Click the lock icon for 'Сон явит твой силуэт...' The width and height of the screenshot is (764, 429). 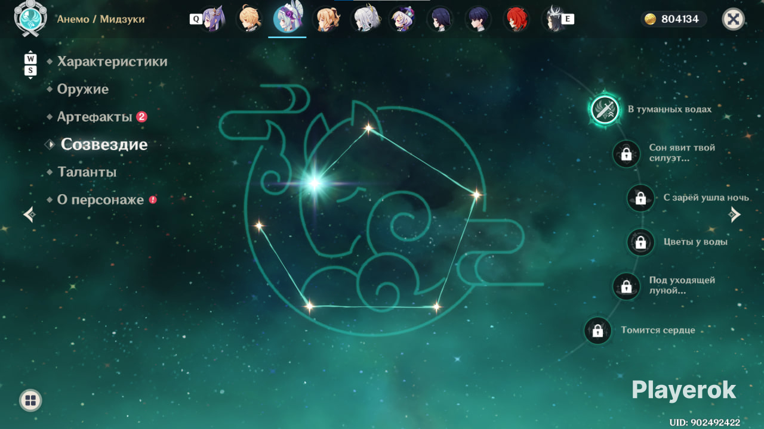pyautogui.click(x=626, y=154)
